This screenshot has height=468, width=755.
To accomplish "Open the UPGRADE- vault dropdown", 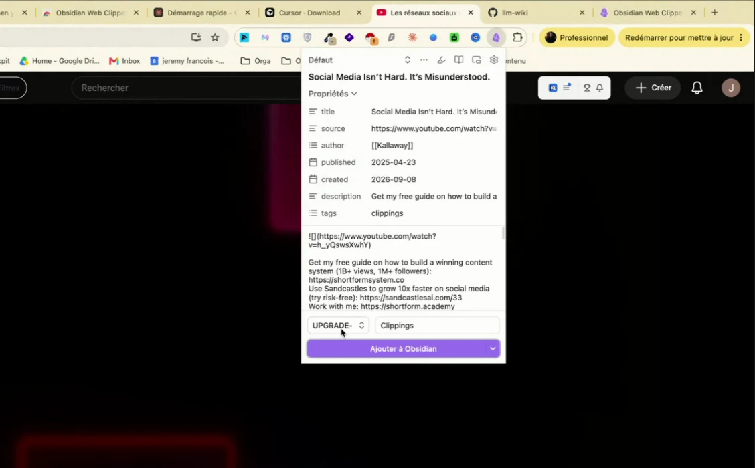I will point(338,325).
